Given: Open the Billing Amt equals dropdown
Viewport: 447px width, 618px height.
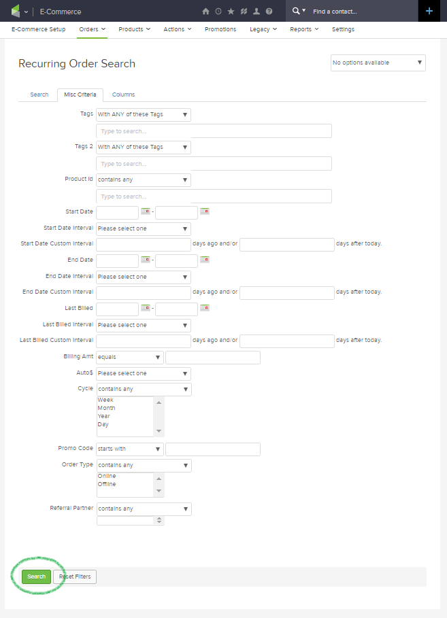Looking at the screenshot, I should click(x=130, y=358).
